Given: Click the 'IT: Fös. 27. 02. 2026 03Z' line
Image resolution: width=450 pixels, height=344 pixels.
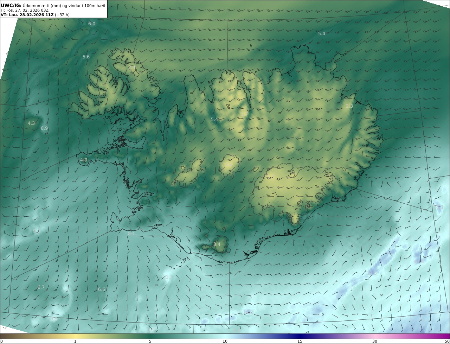Looking at the screenshot, I should click(x=25, y=10).
